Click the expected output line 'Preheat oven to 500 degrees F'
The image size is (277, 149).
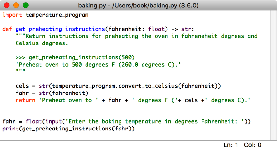pos(98,65)
